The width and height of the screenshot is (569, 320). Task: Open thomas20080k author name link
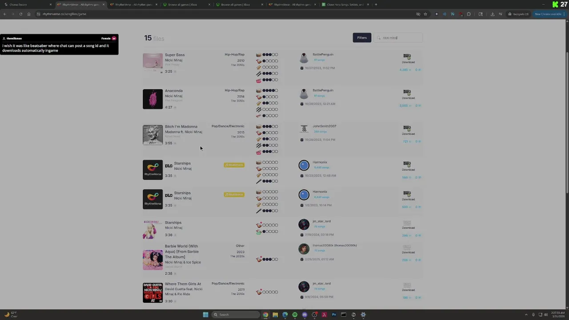334,245
